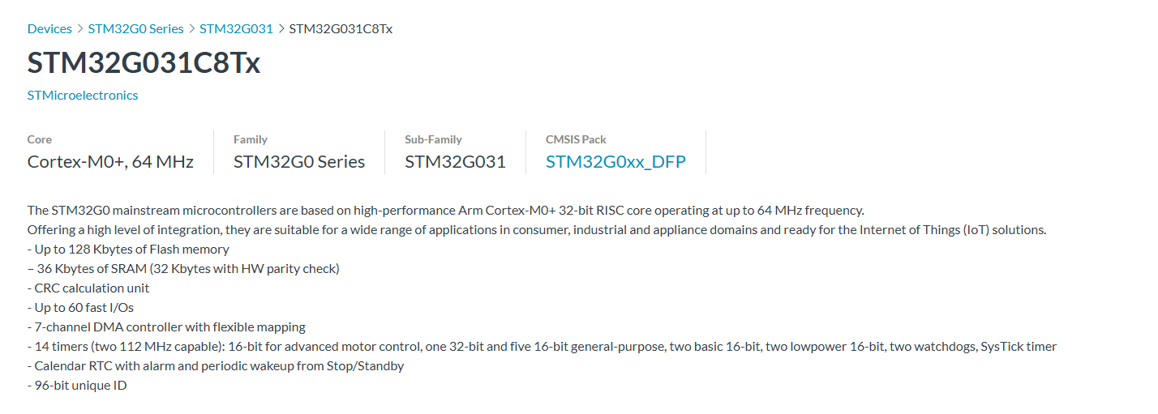Click the Sub-Family label

tap(433, 139)
